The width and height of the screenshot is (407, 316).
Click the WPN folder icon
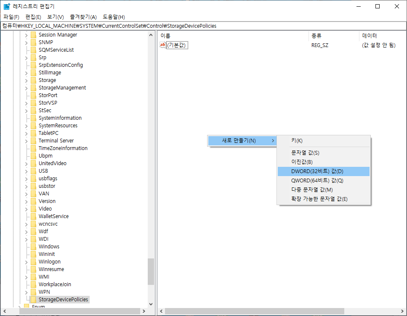(x=34, y=292)
